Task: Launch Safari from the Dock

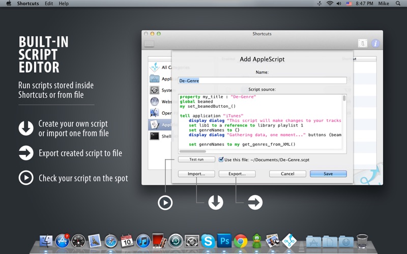Action: pyautogui.click(x=111, y=241)
